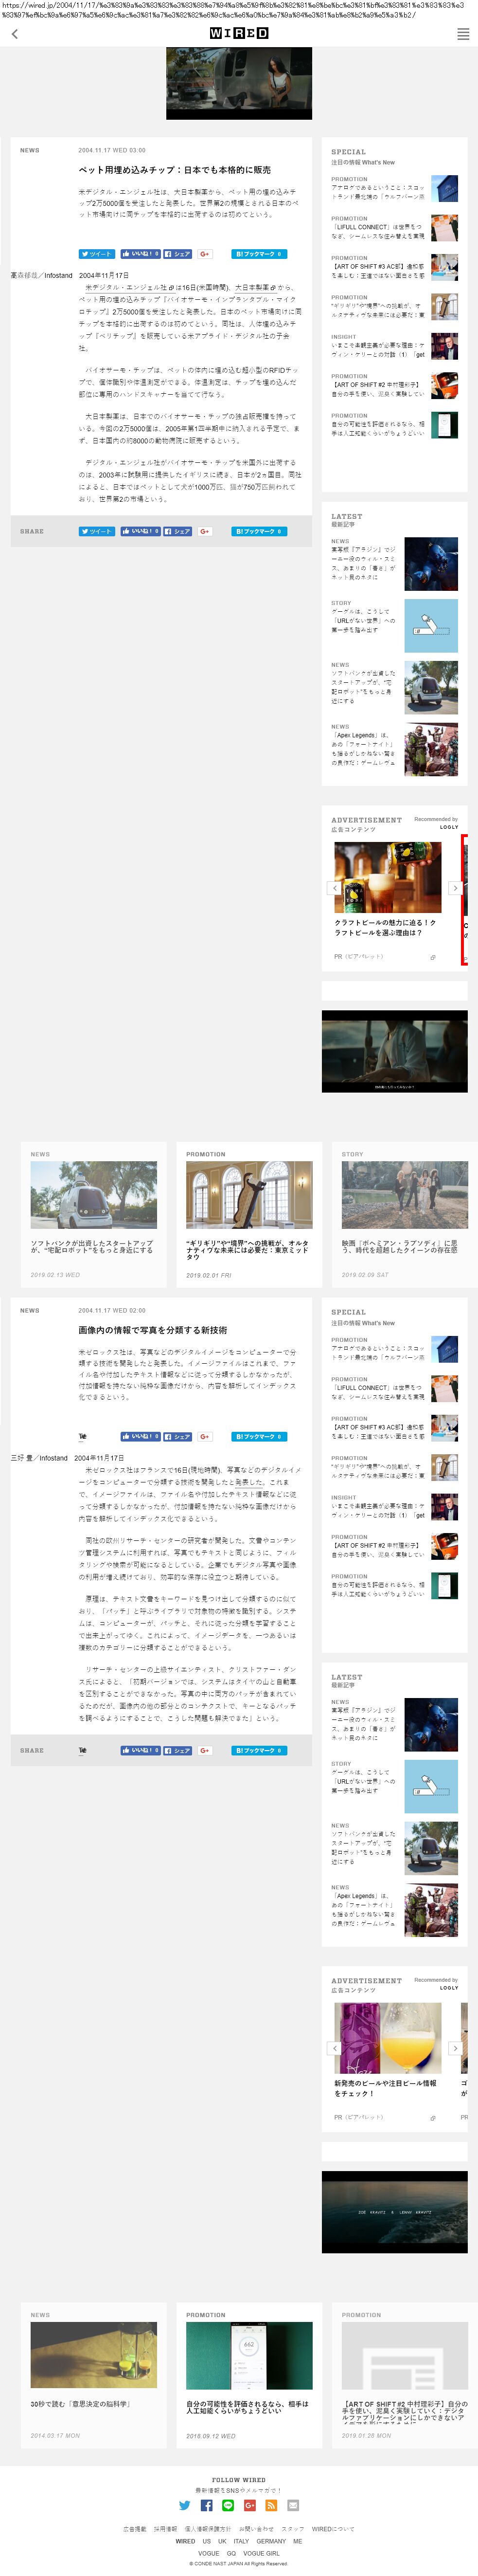The width and height of the screenshot is (478, 2576).
Task: Open LINE icon in Follow Wired footer
Action: tap(228, 2505)
